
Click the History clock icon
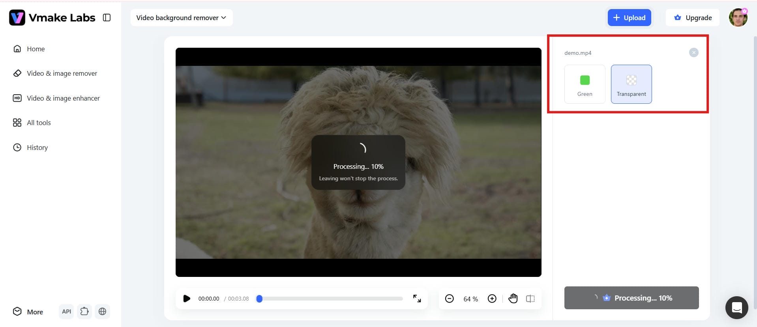tap(17, 148)
